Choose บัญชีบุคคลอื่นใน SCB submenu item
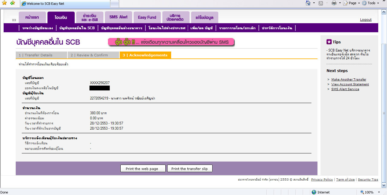The image size is (387, 195). click(77, 28)
